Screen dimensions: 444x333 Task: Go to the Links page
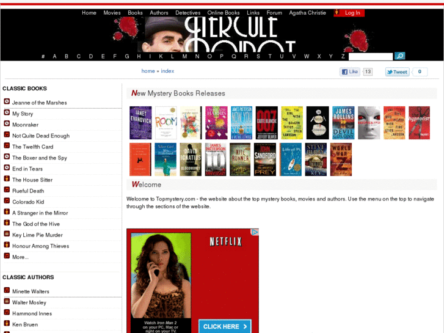click(x=253, y=13)
